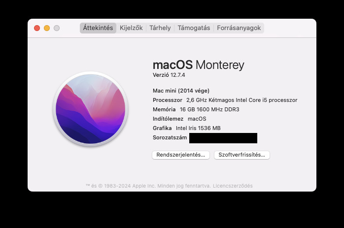Click the 16 GB 1600 MHz DDR3 value
Screen dimensions: 344x228
[x=209, y=109]
